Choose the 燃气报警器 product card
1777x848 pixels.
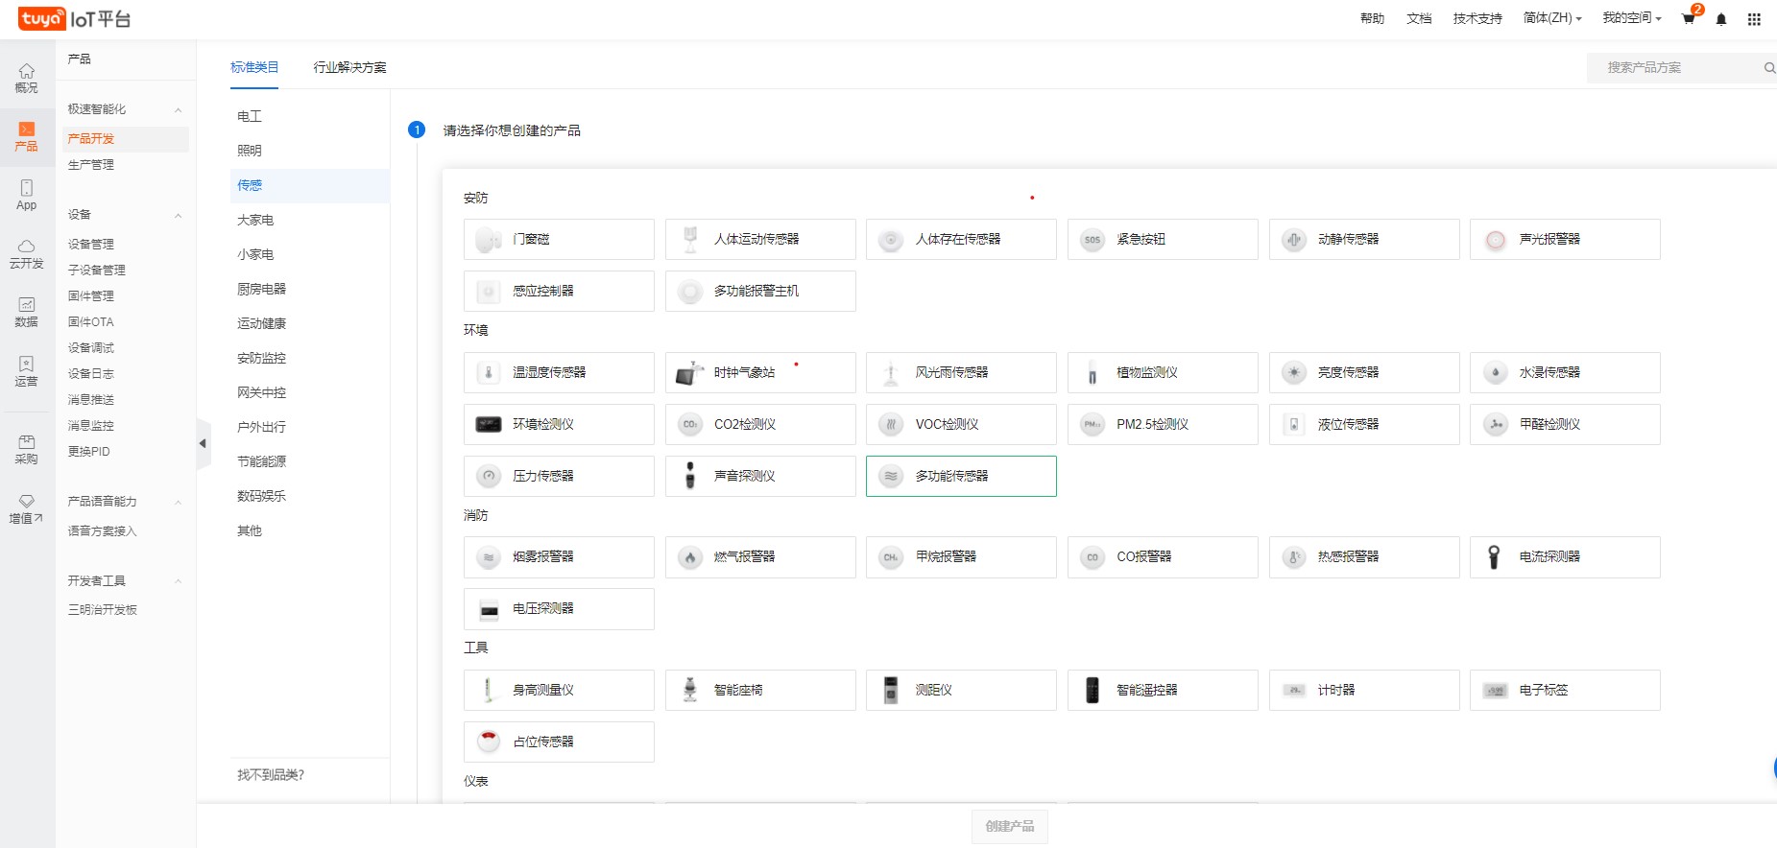click(x=760, y=556)
